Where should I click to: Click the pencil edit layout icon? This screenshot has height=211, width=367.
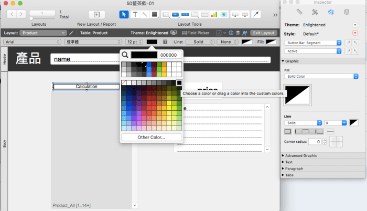pyautogui.click(x=71, y=33)
